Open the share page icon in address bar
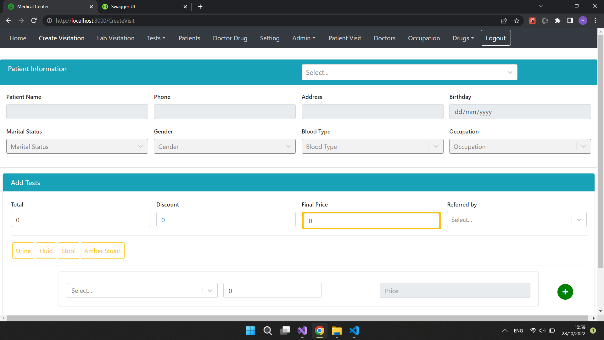The height and width of the screenshot is (340, 604). click(x=504, y=20)
